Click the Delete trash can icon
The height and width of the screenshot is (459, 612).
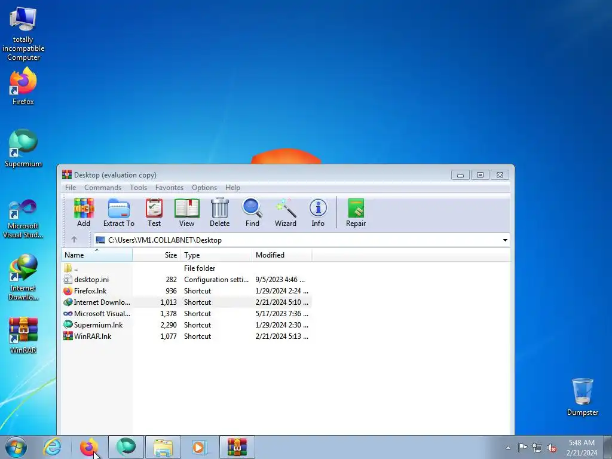click(220, 212)
